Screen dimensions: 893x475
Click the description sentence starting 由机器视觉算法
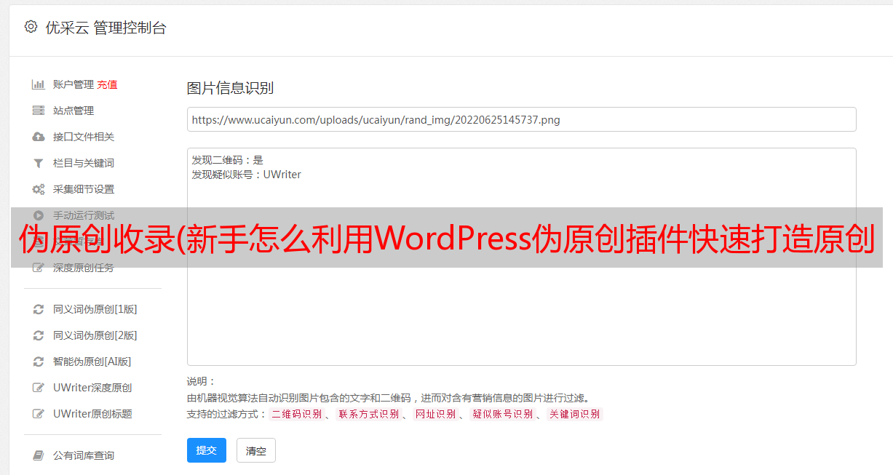(388, 398)
